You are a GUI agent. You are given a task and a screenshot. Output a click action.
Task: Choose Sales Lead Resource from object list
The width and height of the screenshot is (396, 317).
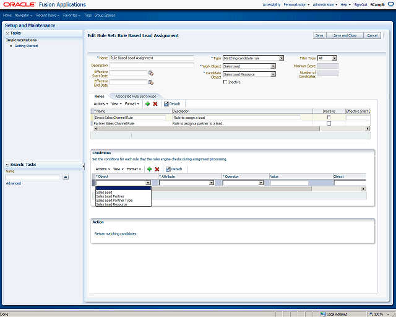click(111, 204)
